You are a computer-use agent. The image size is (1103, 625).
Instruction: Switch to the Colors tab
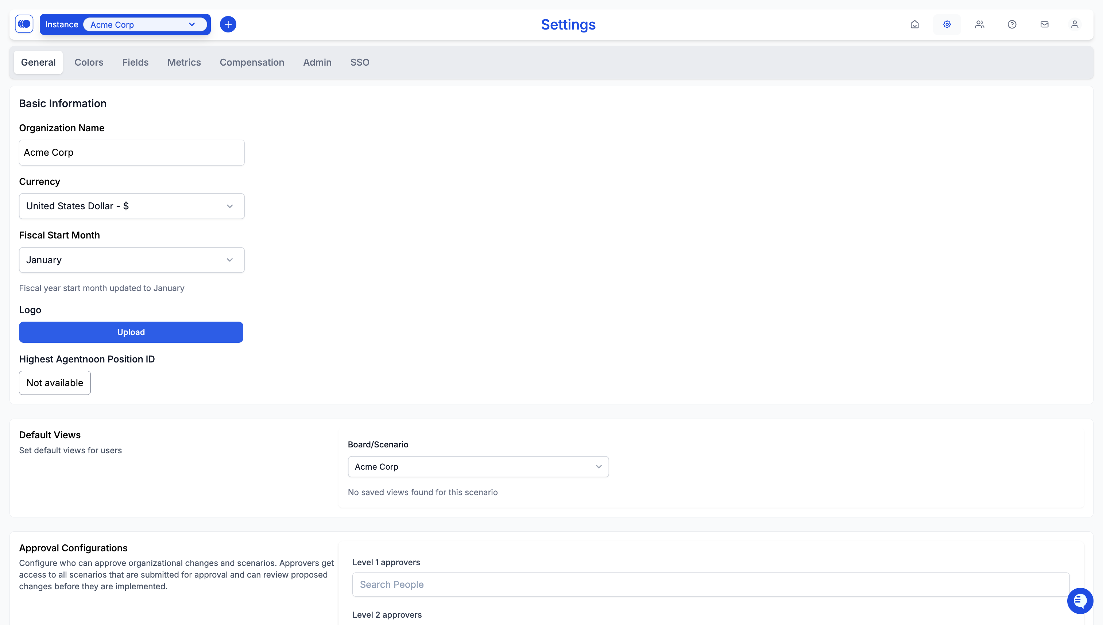[x=89, y=62]
